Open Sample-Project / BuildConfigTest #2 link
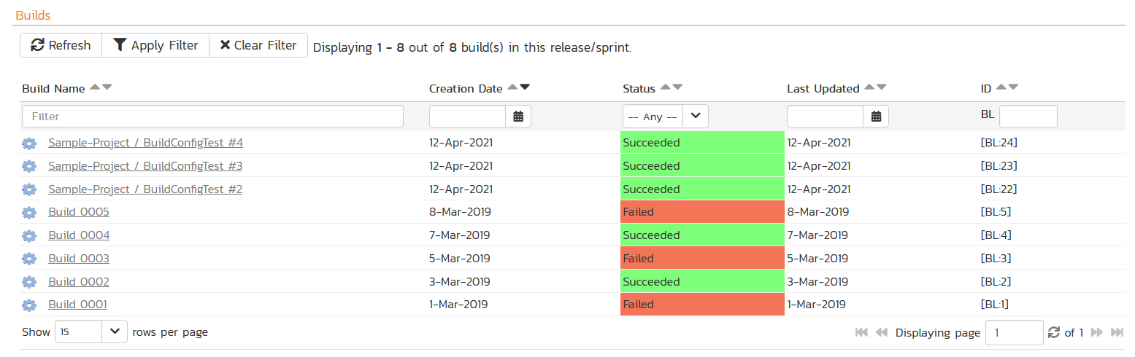 [x=145, y=189]
